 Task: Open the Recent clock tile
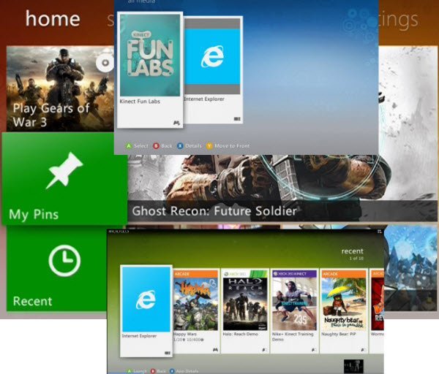click(57, 268)
